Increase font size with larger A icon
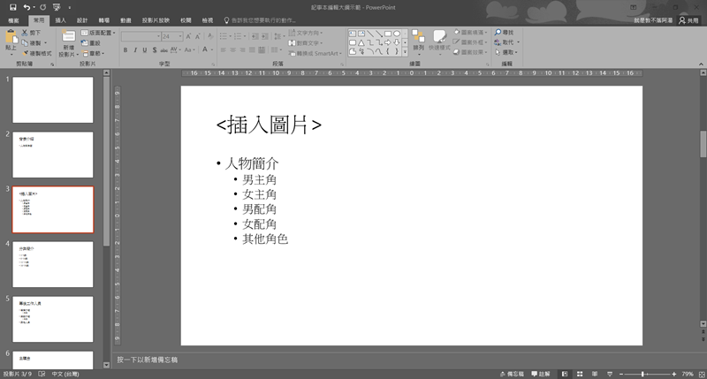Image resolution: width=707 pixels, height=379 pixels. [188, 36]
